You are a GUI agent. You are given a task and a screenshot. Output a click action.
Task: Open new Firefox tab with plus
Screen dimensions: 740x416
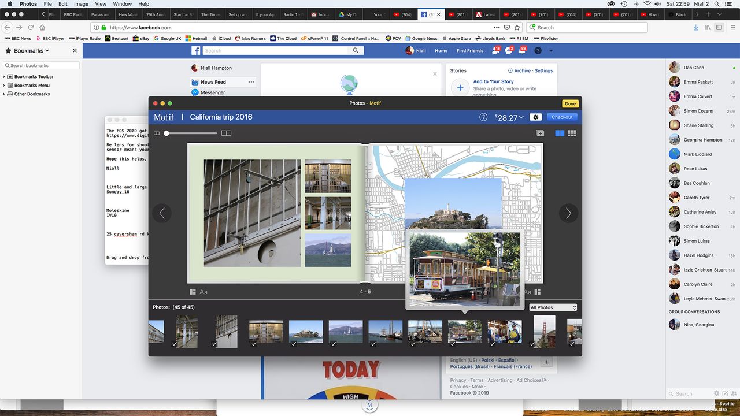tap(708, 14)
